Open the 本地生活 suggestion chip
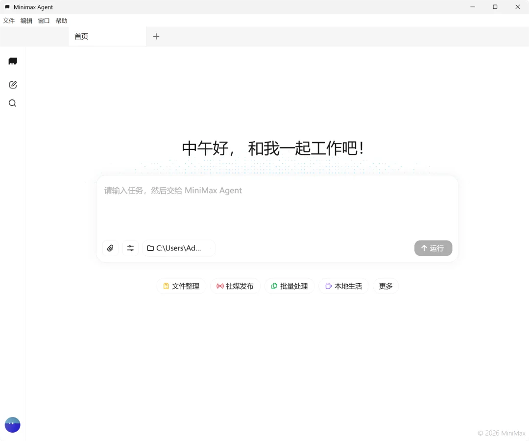529x441 pixels. [x=343, y=286]
